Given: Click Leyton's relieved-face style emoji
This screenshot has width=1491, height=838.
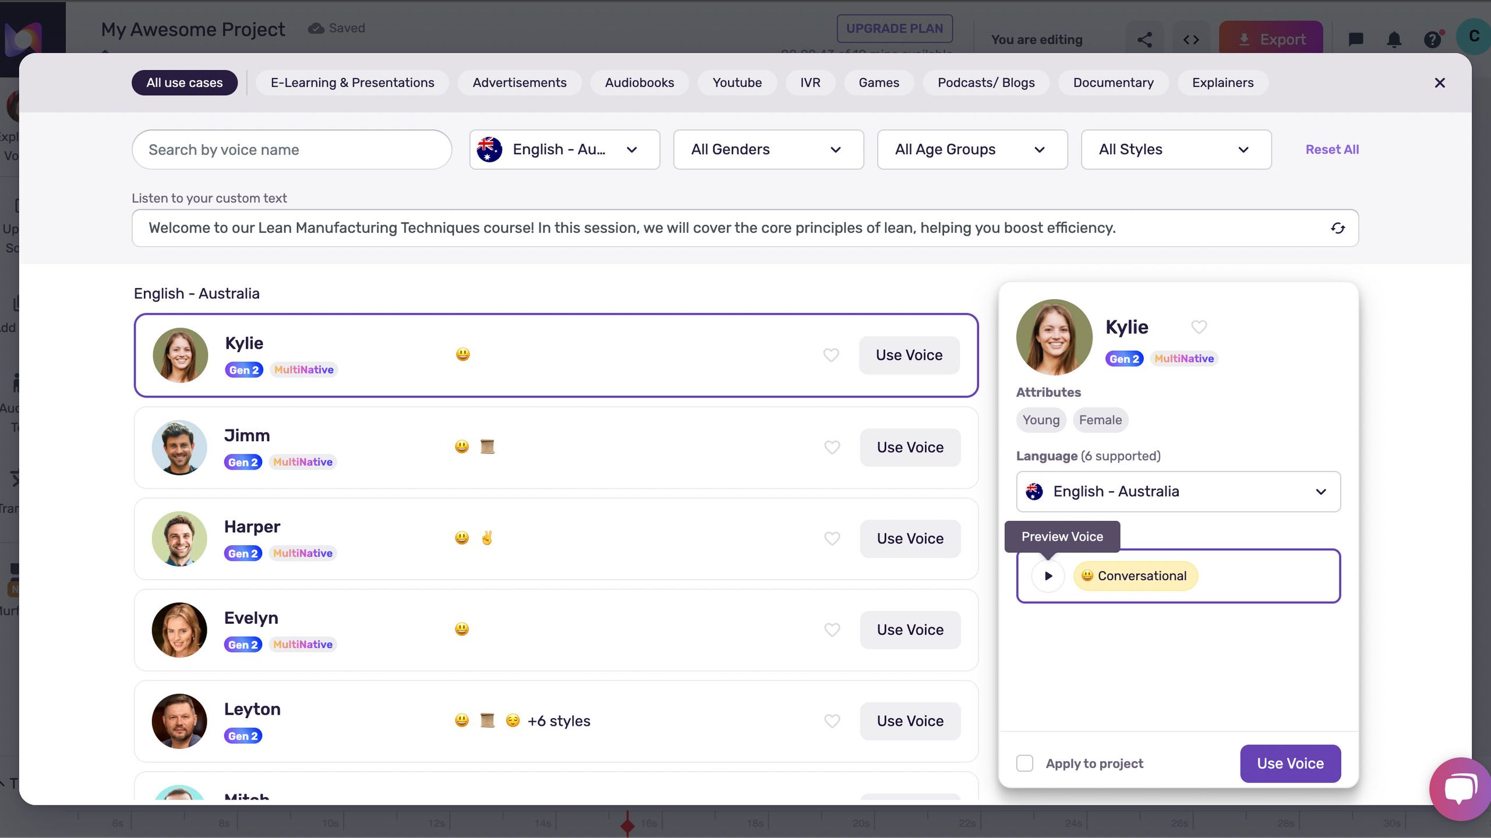Looking at the screenshot, I should click(x=513, y=720).
